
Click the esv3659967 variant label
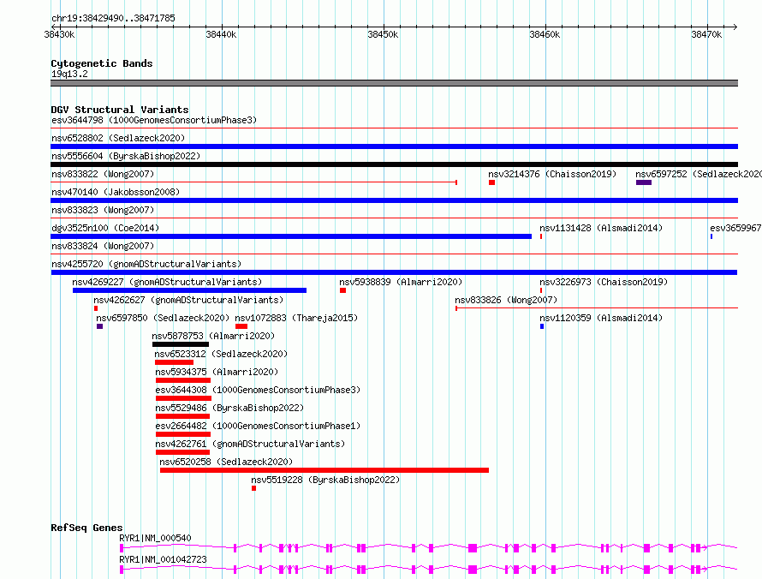[x=735, y=228]
